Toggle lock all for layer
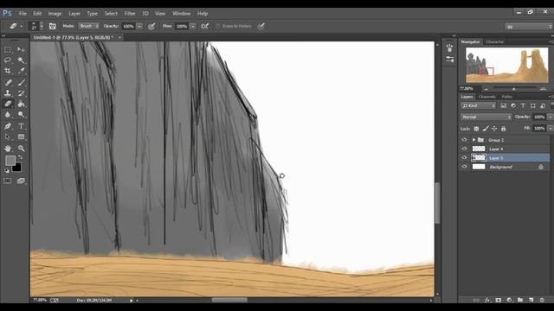The width and height of the screenshot is (554, 311). tap(504, 129)
